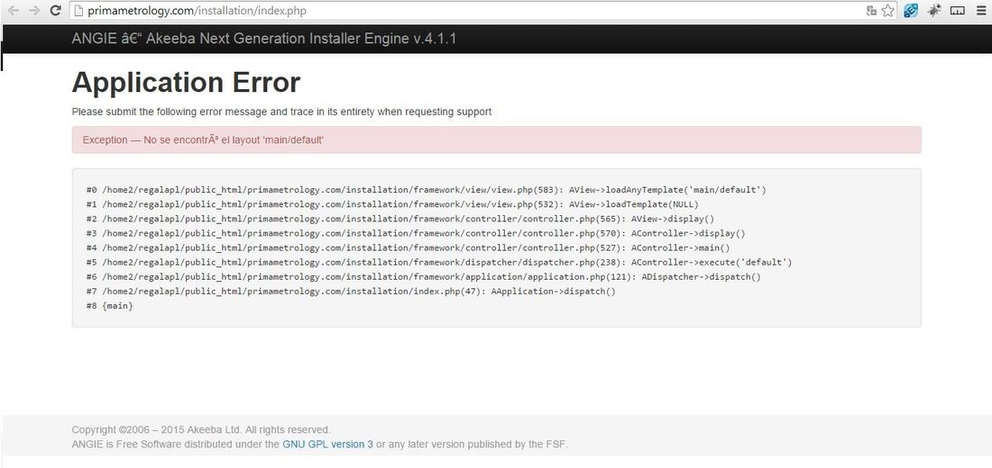
Task: Click trace line #3 AController->display()
Action: point(416,233)
